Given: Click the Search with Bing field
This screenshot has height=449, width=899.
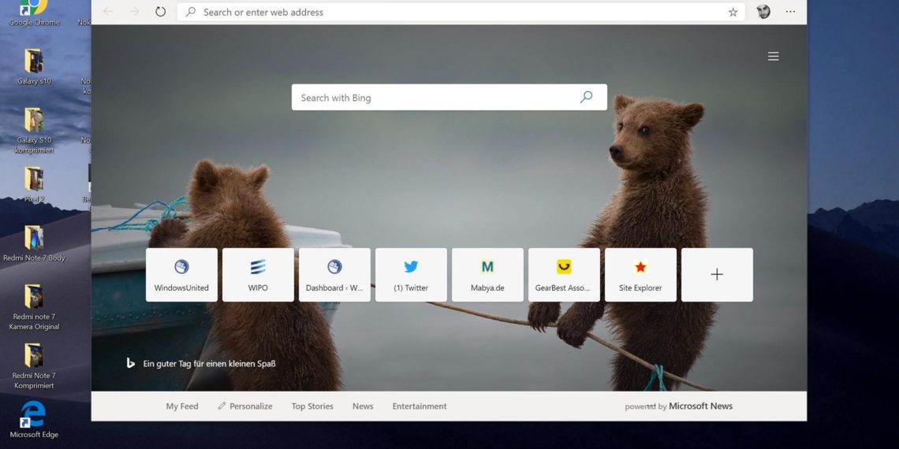Looking at the screenshot, I should [x=434, y=98].
